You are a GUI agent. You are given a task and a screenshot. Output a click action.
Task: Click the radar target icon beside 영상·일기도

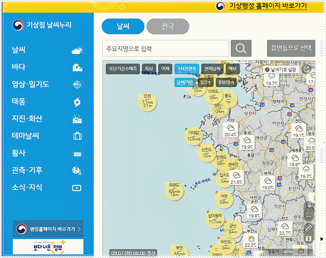(x=77, y=85)
